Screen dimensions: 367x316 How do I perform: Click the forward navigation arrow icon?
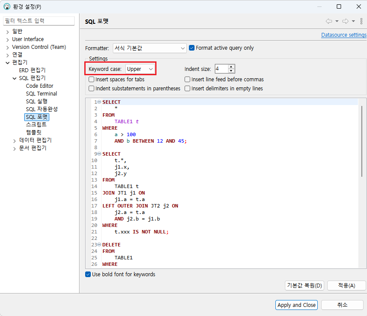(x=345, y=21)
